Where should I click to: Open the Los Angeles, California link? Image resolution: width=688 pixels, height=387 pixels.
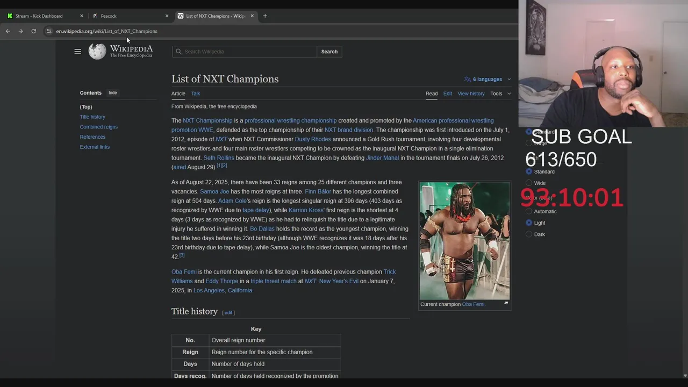(x=223, y=290)
